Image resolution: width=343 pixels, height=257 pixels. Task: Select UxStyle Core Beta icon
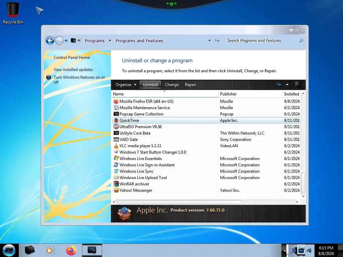pos(116,133)
